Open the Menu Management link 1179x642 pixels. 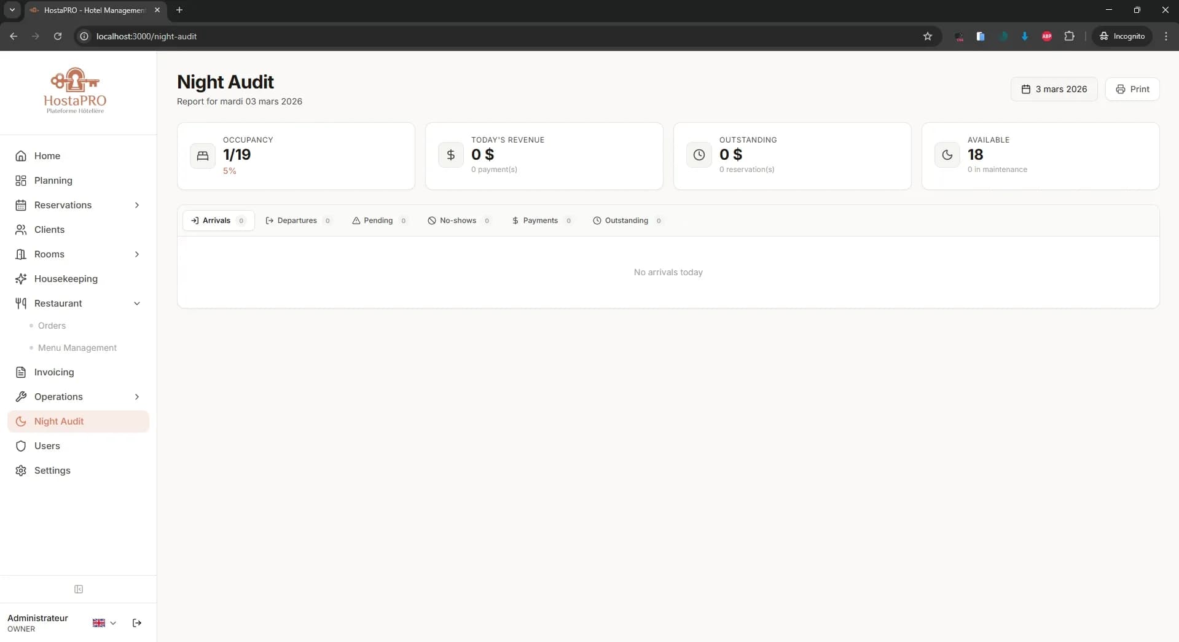[x=77, y=347]
